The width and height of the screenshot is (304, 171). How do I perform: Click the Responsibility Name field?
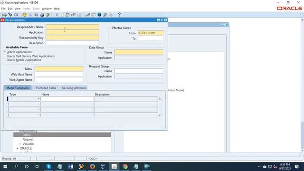tap(72, 27)
